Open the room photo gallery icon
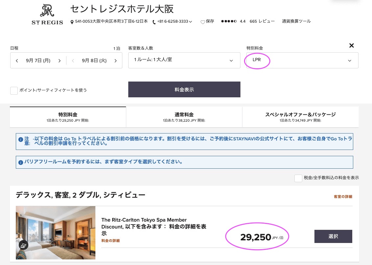This screenshot has width=372, height=265. coord(23,245)
